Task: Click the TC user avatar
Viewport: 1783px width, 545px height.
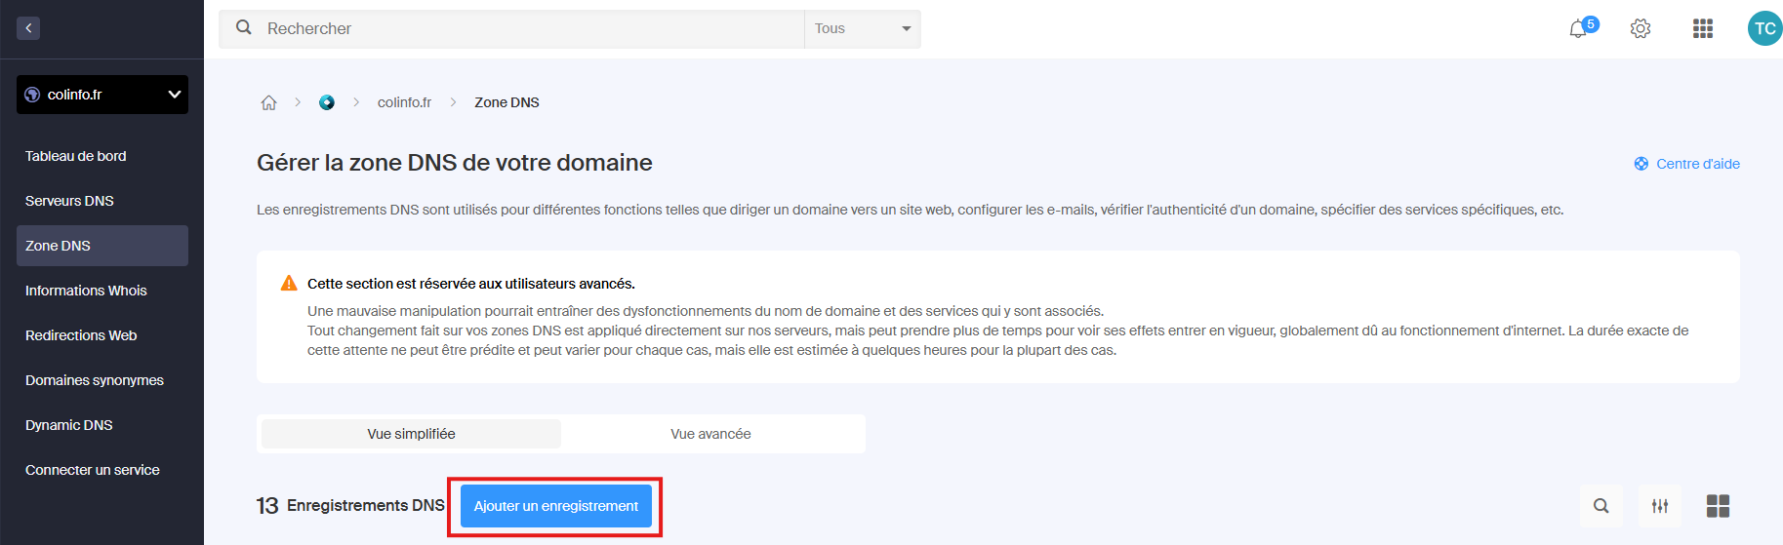Action: pyautogui.click(x=1764, y=29)
